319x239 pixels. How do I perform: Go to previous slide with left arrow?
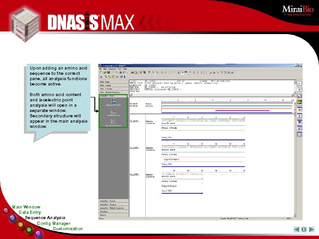click(x=296, y=229)
